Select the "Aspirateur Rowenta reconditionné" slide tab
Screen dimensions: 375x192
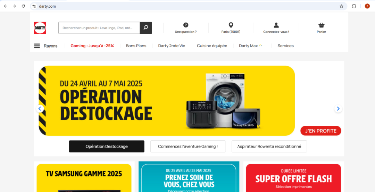269,146
